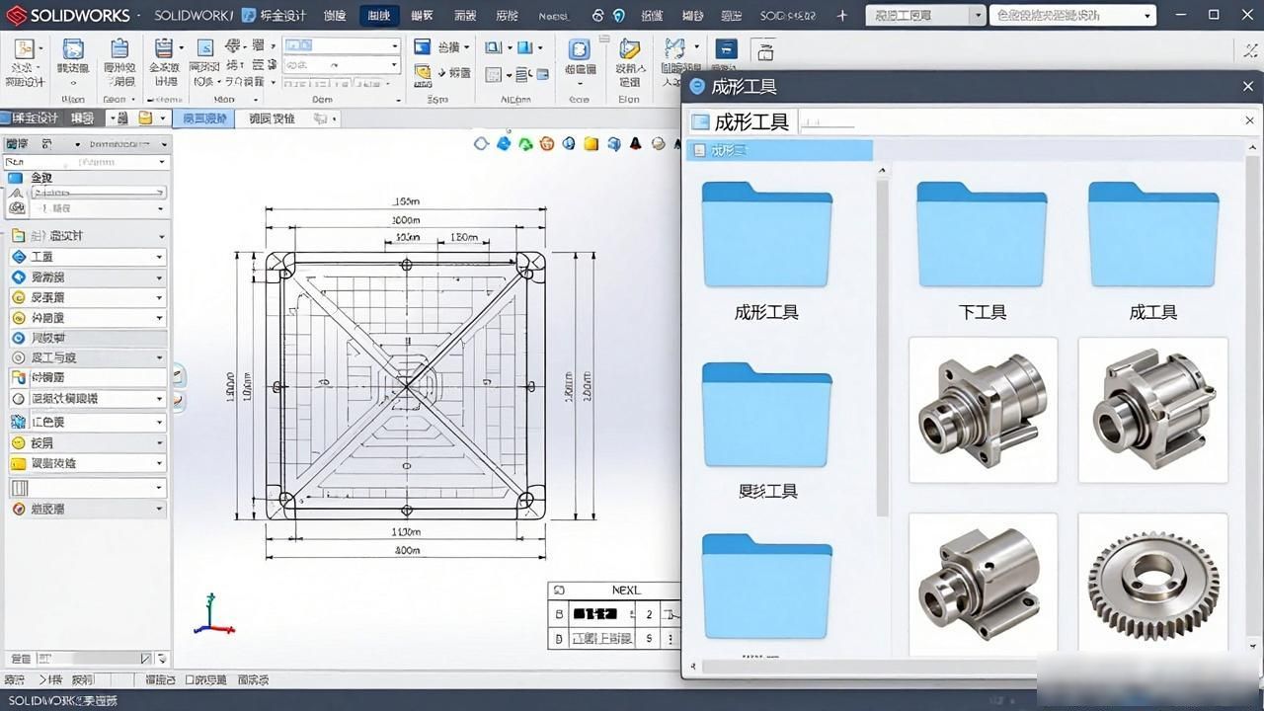
Task: Open the NeexL title bar menu
Action: pos(554,16)
